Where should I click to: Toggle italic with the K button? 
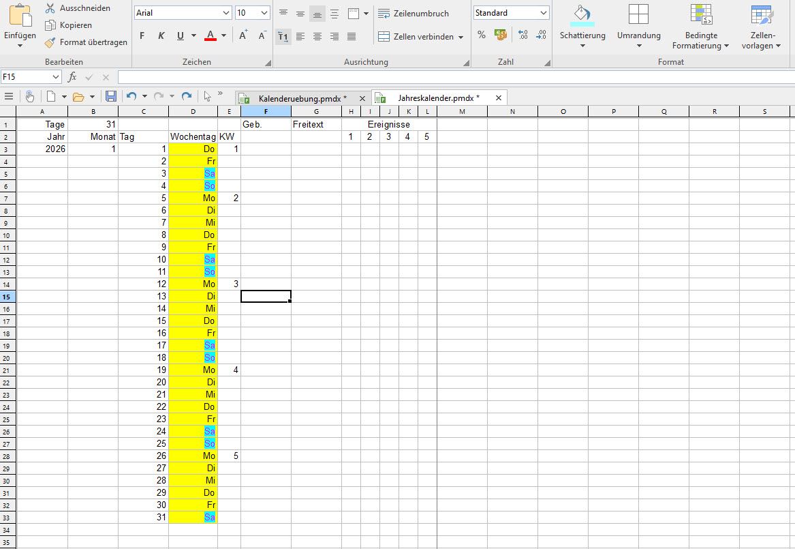[161, 35]
